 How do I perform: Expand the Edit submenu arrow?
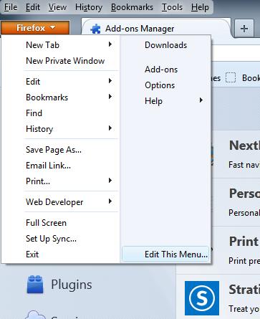[x=110, y=81]
